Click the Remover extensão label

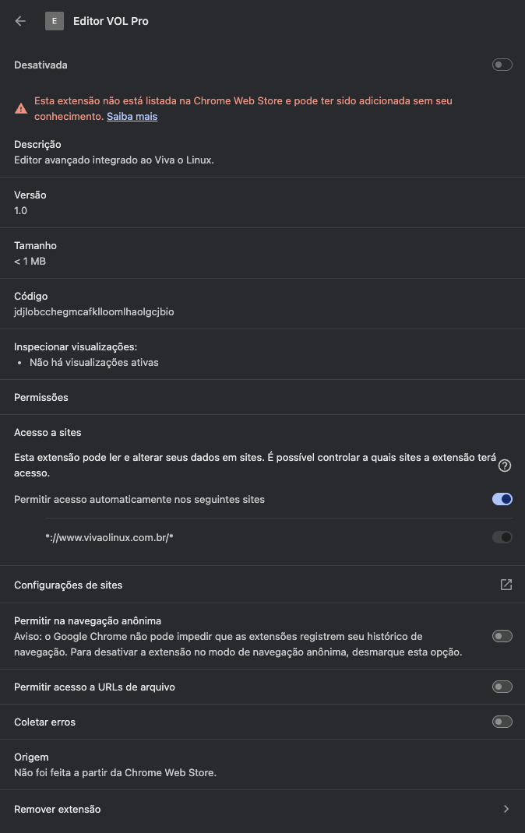pyautogui.click(x=58, y=809)
